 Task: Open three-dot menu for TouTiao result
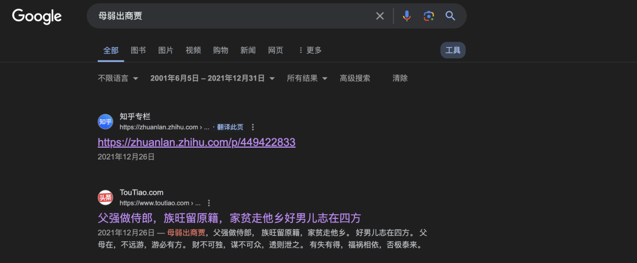coord(209,203)
